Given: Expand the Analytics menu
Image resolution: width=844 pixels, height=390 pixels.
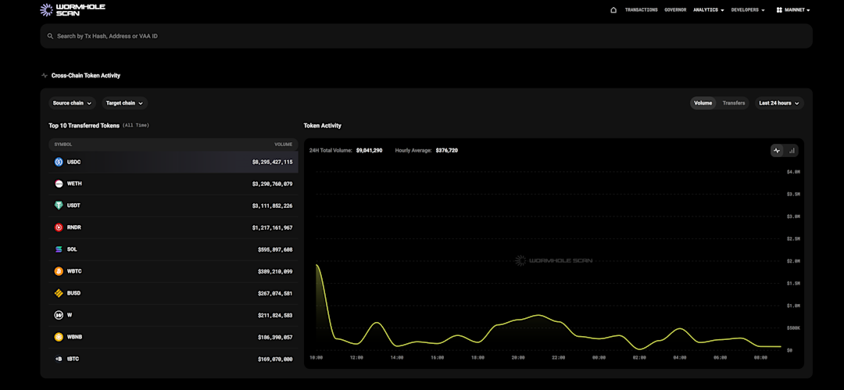Looking at the screenshot, I should pos(708,9).
